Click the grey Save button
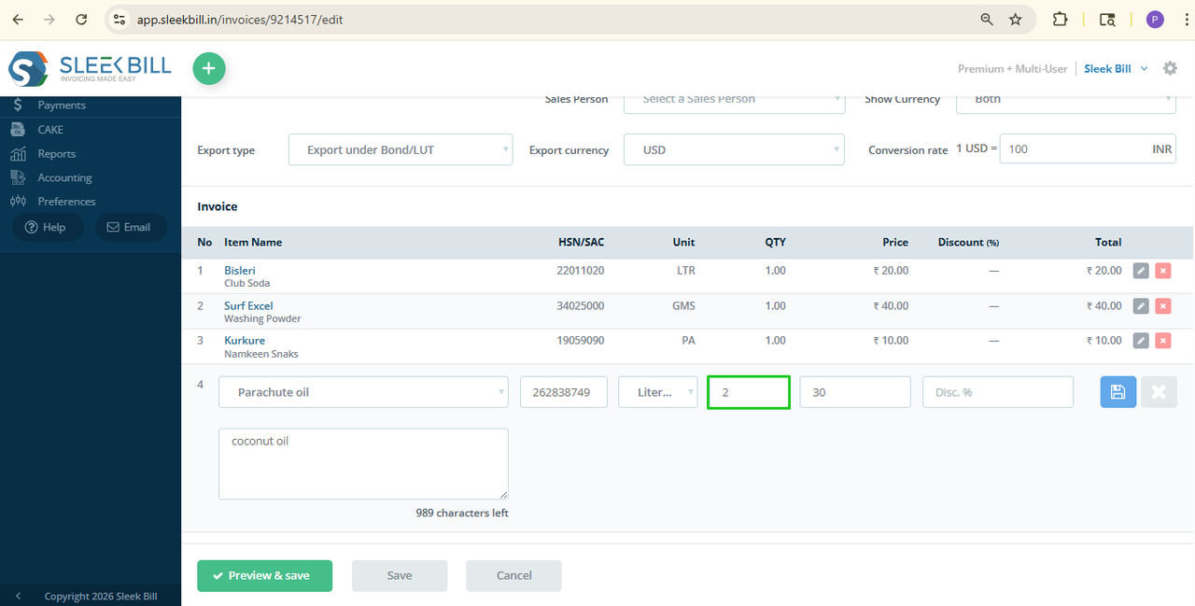1195x606 pixels. (x=400, y=575)
